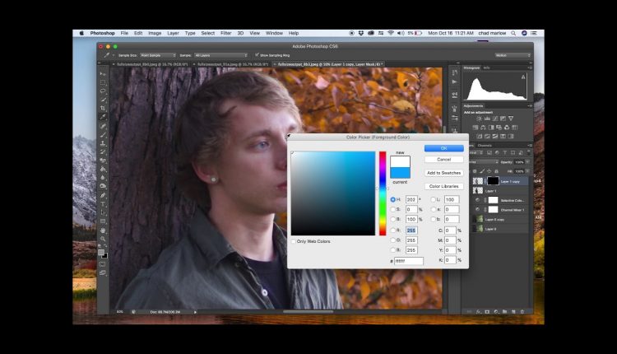Open the Actions panel play icon
The image size is (617, 354).
pyautogui.click(x=454, y=82)
